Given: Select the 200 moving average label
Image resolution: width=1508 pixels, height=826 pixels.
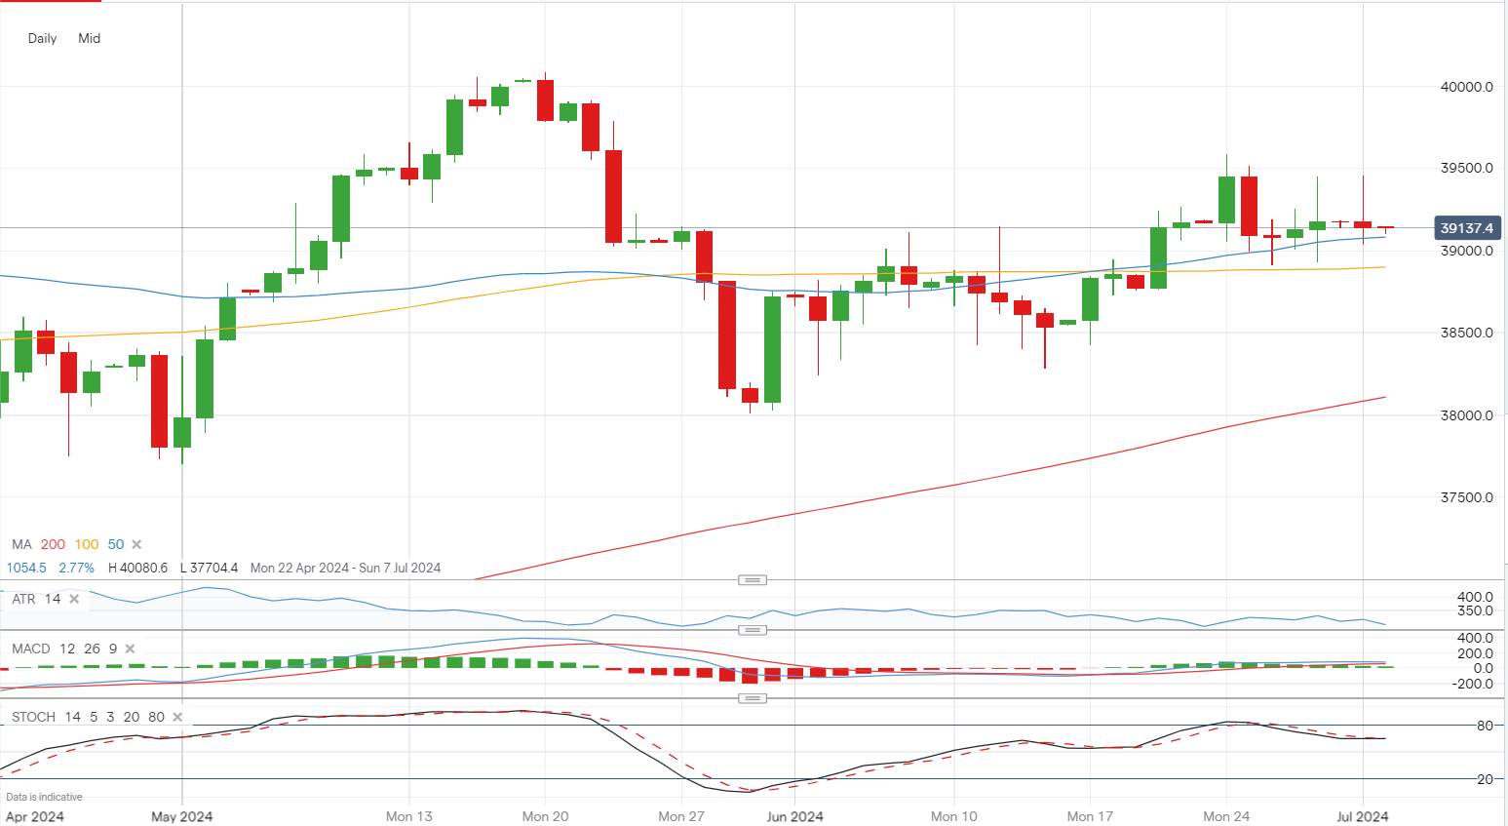Looking at the screenshot, I should coord(53,544).
